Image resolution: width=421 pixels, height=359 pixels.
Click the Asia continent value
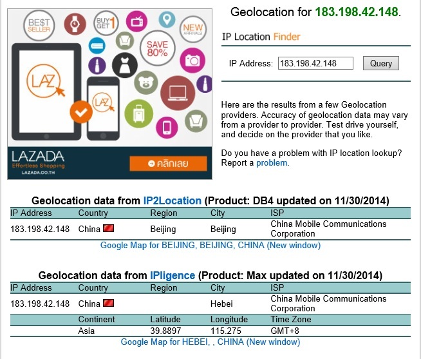click(x=86, y=331)
